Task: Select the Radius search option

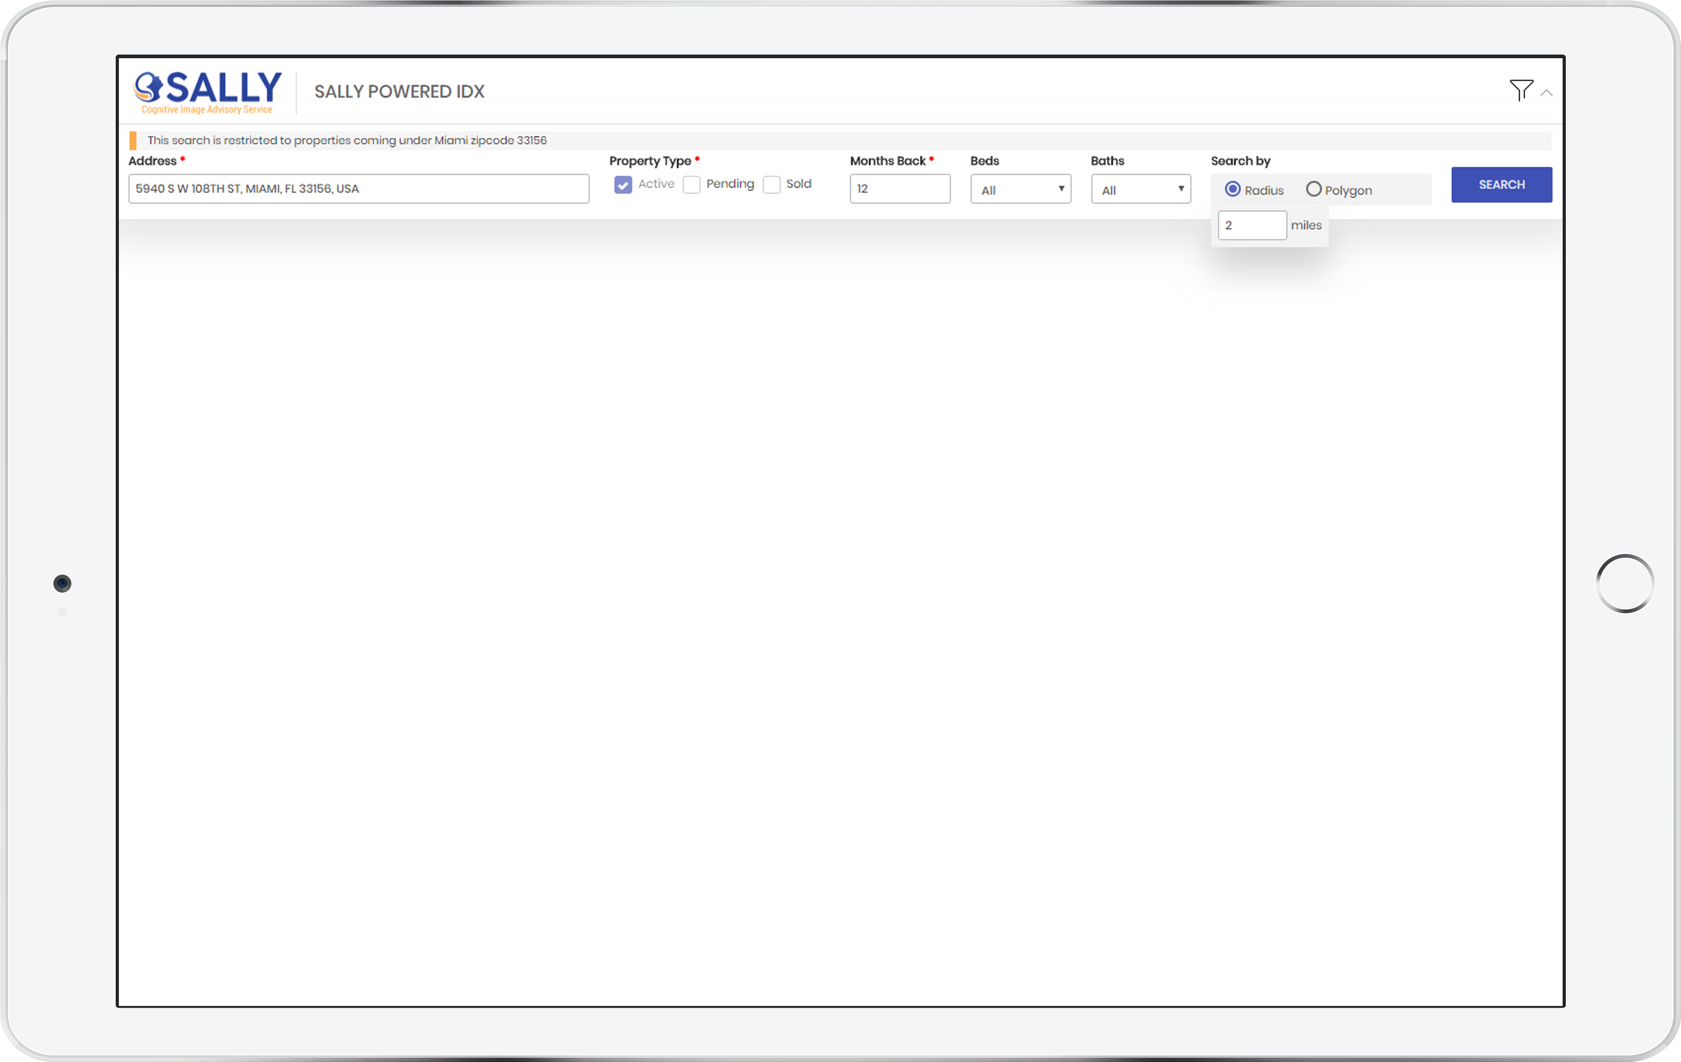Action: (1232, 189)
